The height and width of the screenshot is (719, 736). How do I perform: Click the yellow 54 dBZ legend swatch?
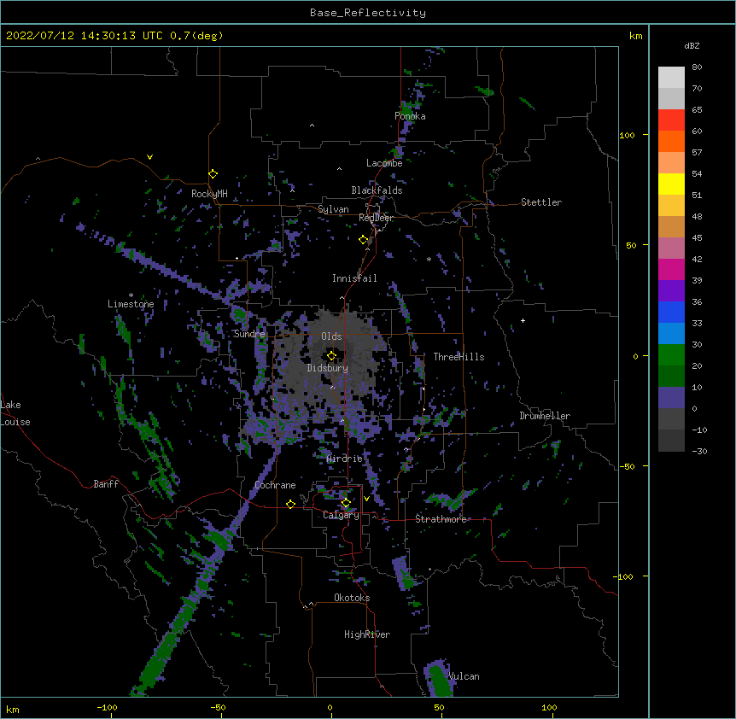(x=671, y=184)
